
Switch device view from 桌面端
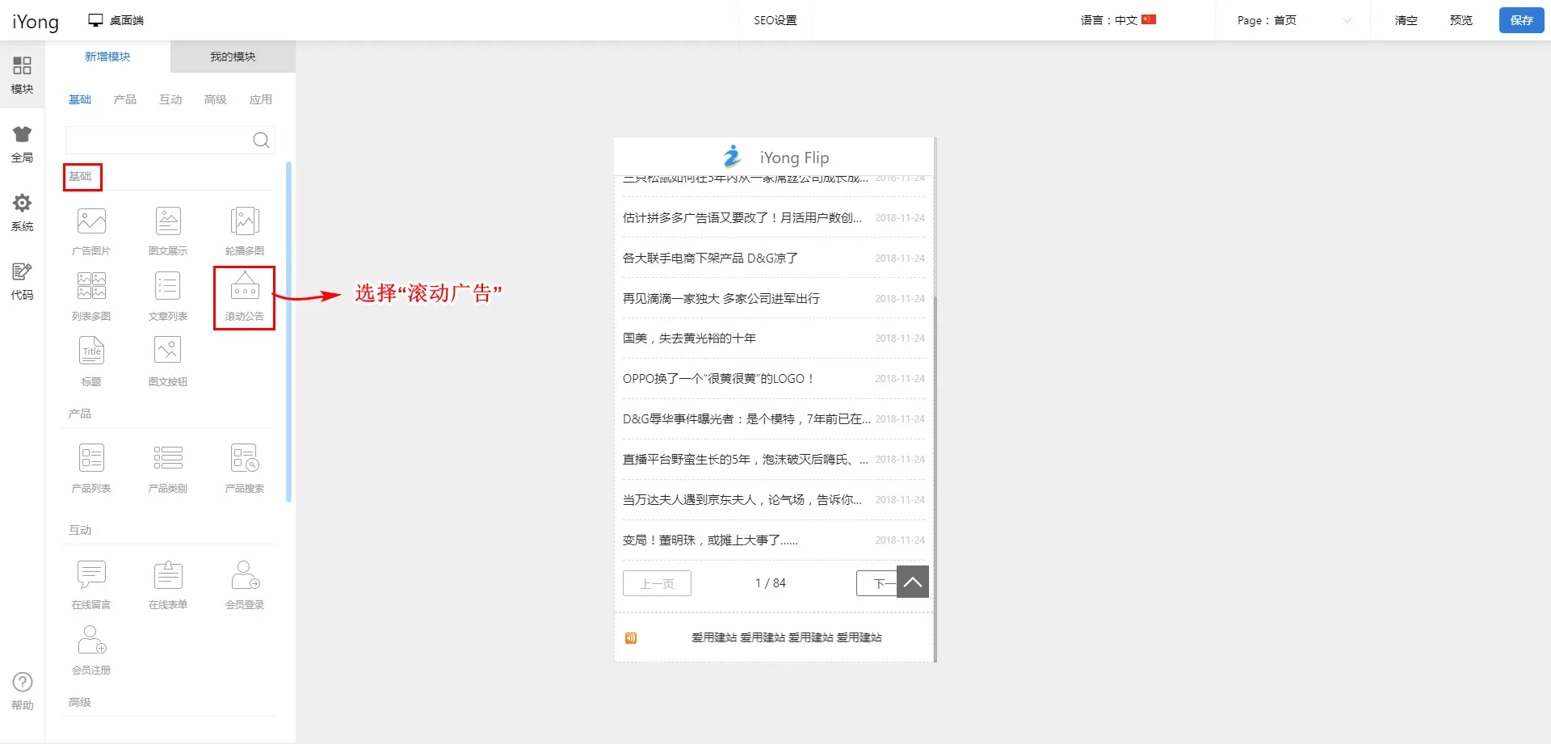pos(116,20)
